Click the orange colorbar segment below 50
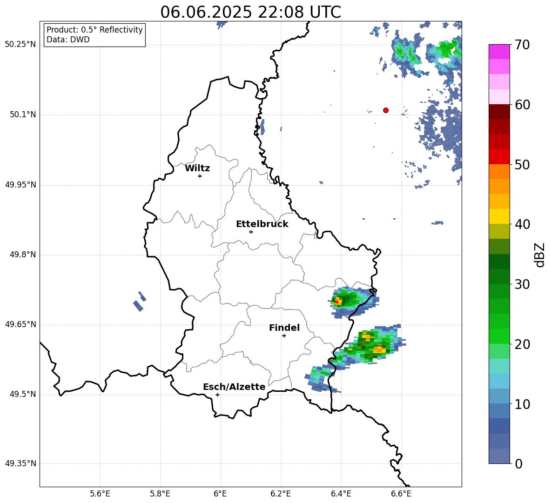 (x=499, y=172)
